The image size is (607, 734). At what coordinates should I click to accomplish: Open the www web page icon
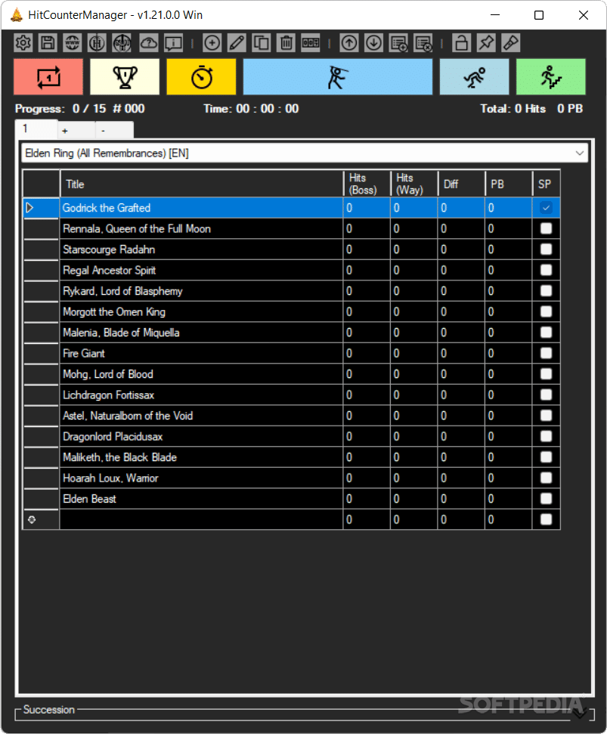[x=73, y=43]
